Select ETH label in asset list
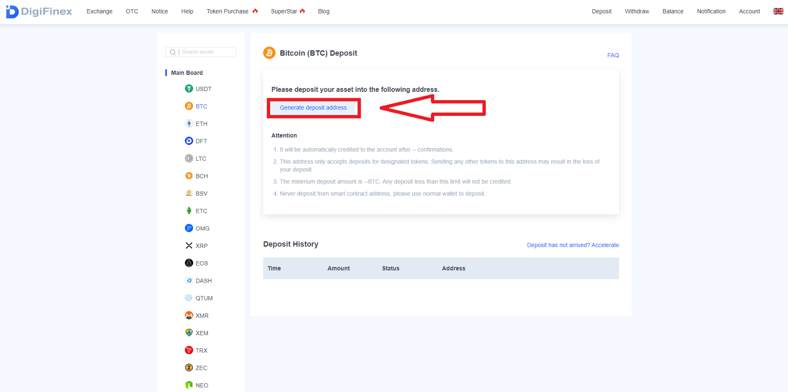Image resolution: width=788 pixels, height=392 pixels. click(202, 124)
